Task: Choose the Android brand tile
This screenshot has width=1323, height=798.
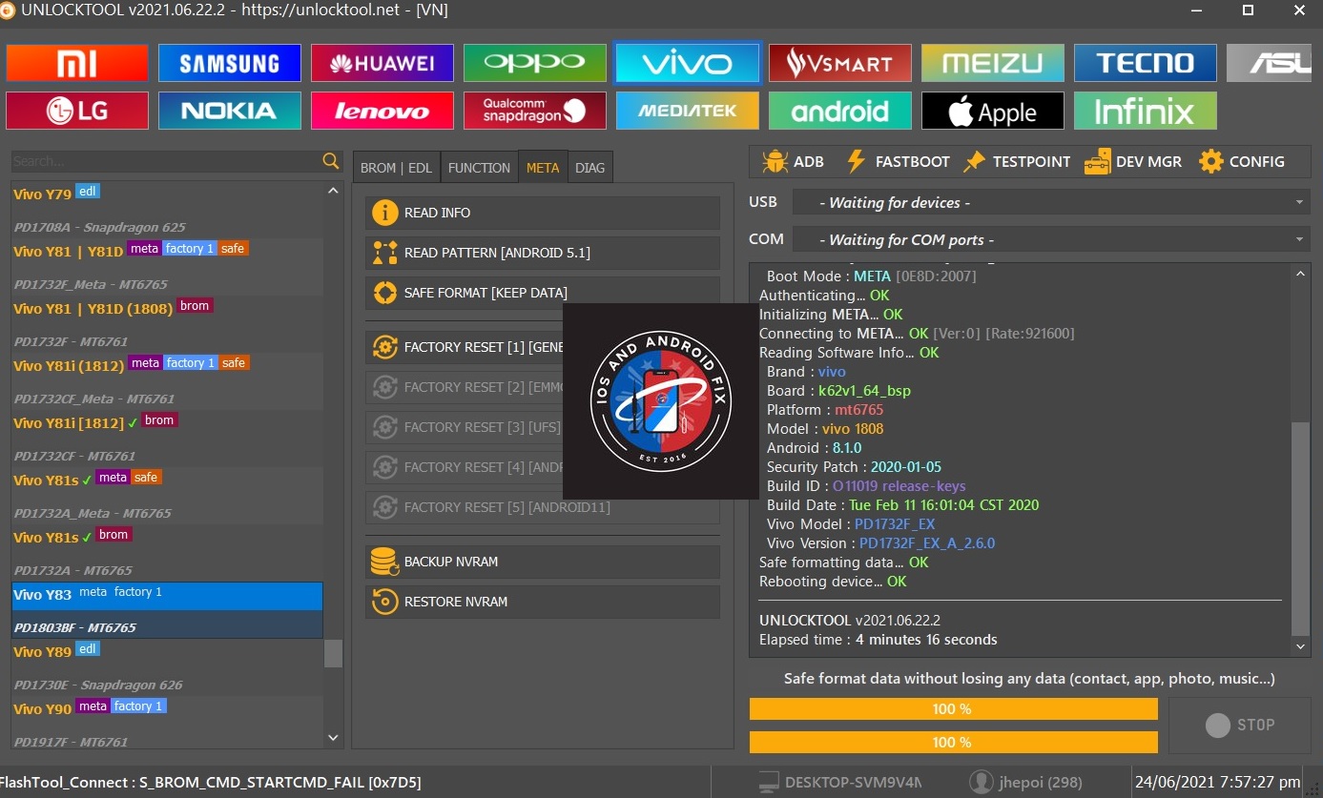Action: 840,111
